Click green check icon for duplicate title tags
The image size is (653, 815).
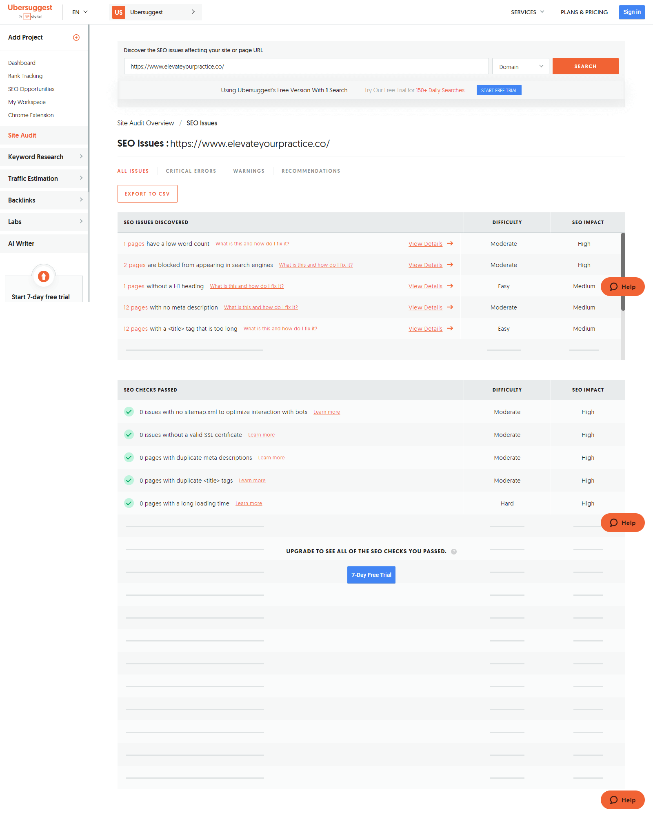pos(129,480)
